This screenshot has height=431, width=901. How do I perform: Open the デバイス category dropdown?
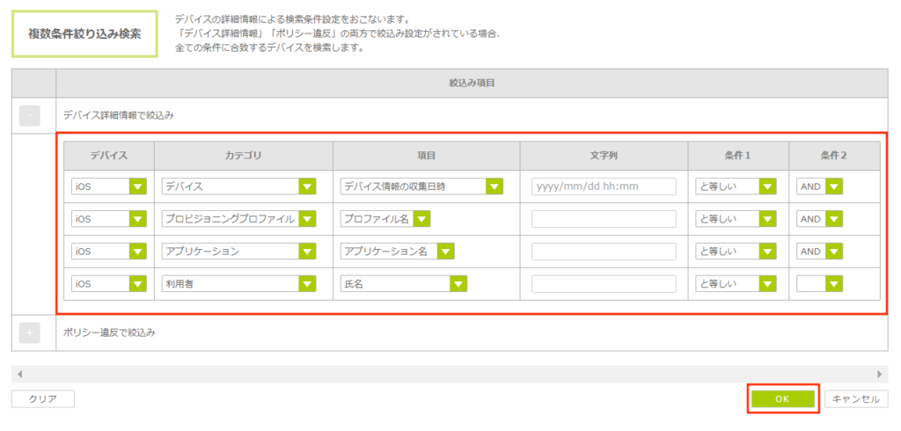(238, 186)
